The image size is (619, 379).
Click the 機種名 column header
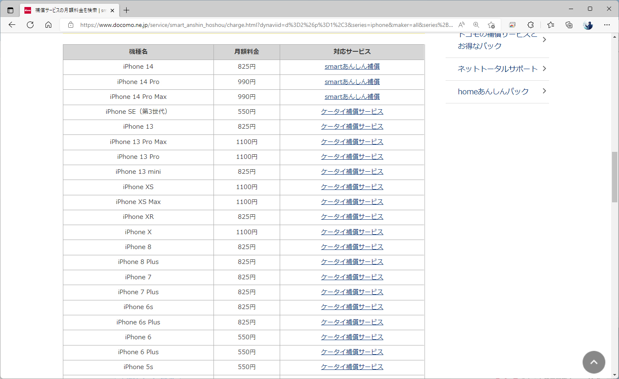[x=138, y=52]
